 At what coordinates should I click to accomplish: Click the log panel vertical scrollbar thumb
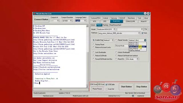(x=87, y=68)
